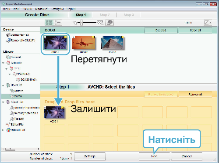The height and width of the screenshot is (163, 219).
Task: Click the Next button
Action: tap(154, 156)
